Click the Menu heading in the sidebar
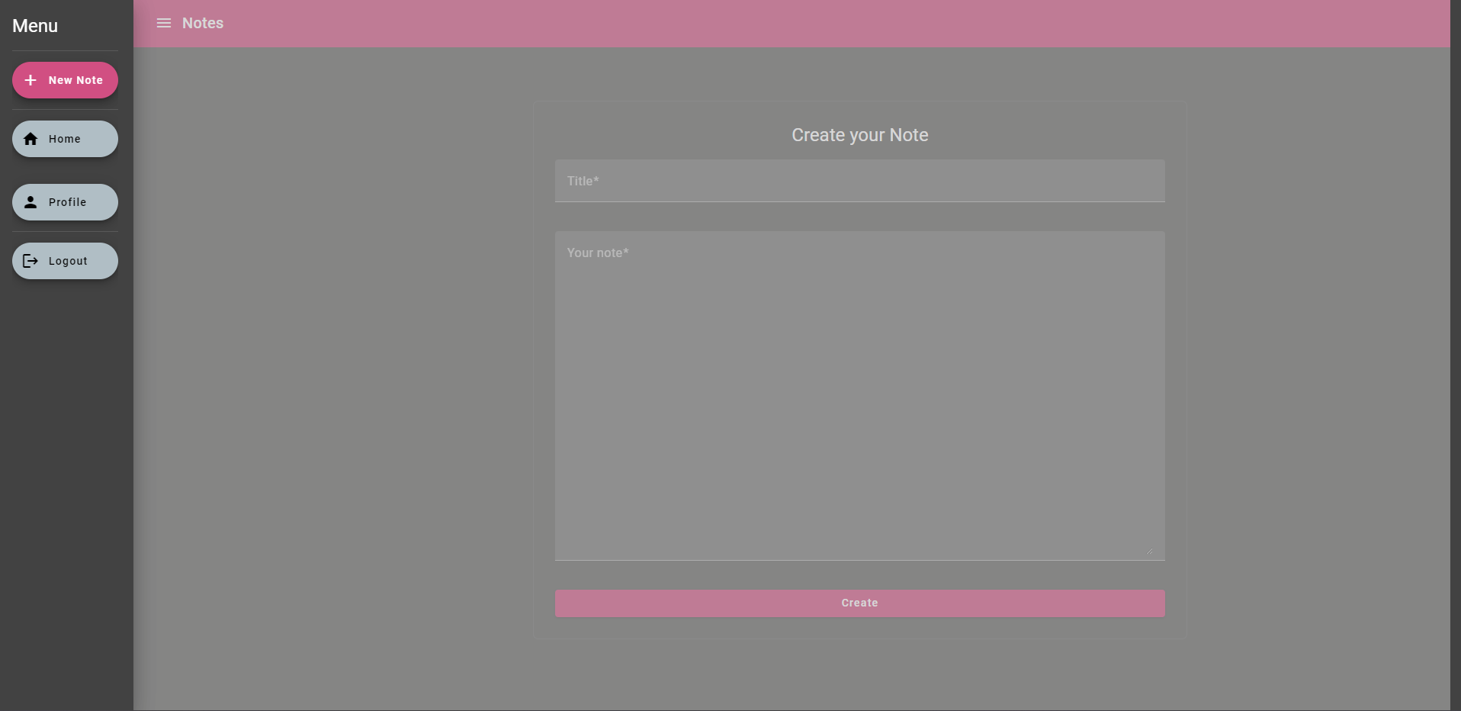This screenshot has height=711, width=1461. click(35, 26)
